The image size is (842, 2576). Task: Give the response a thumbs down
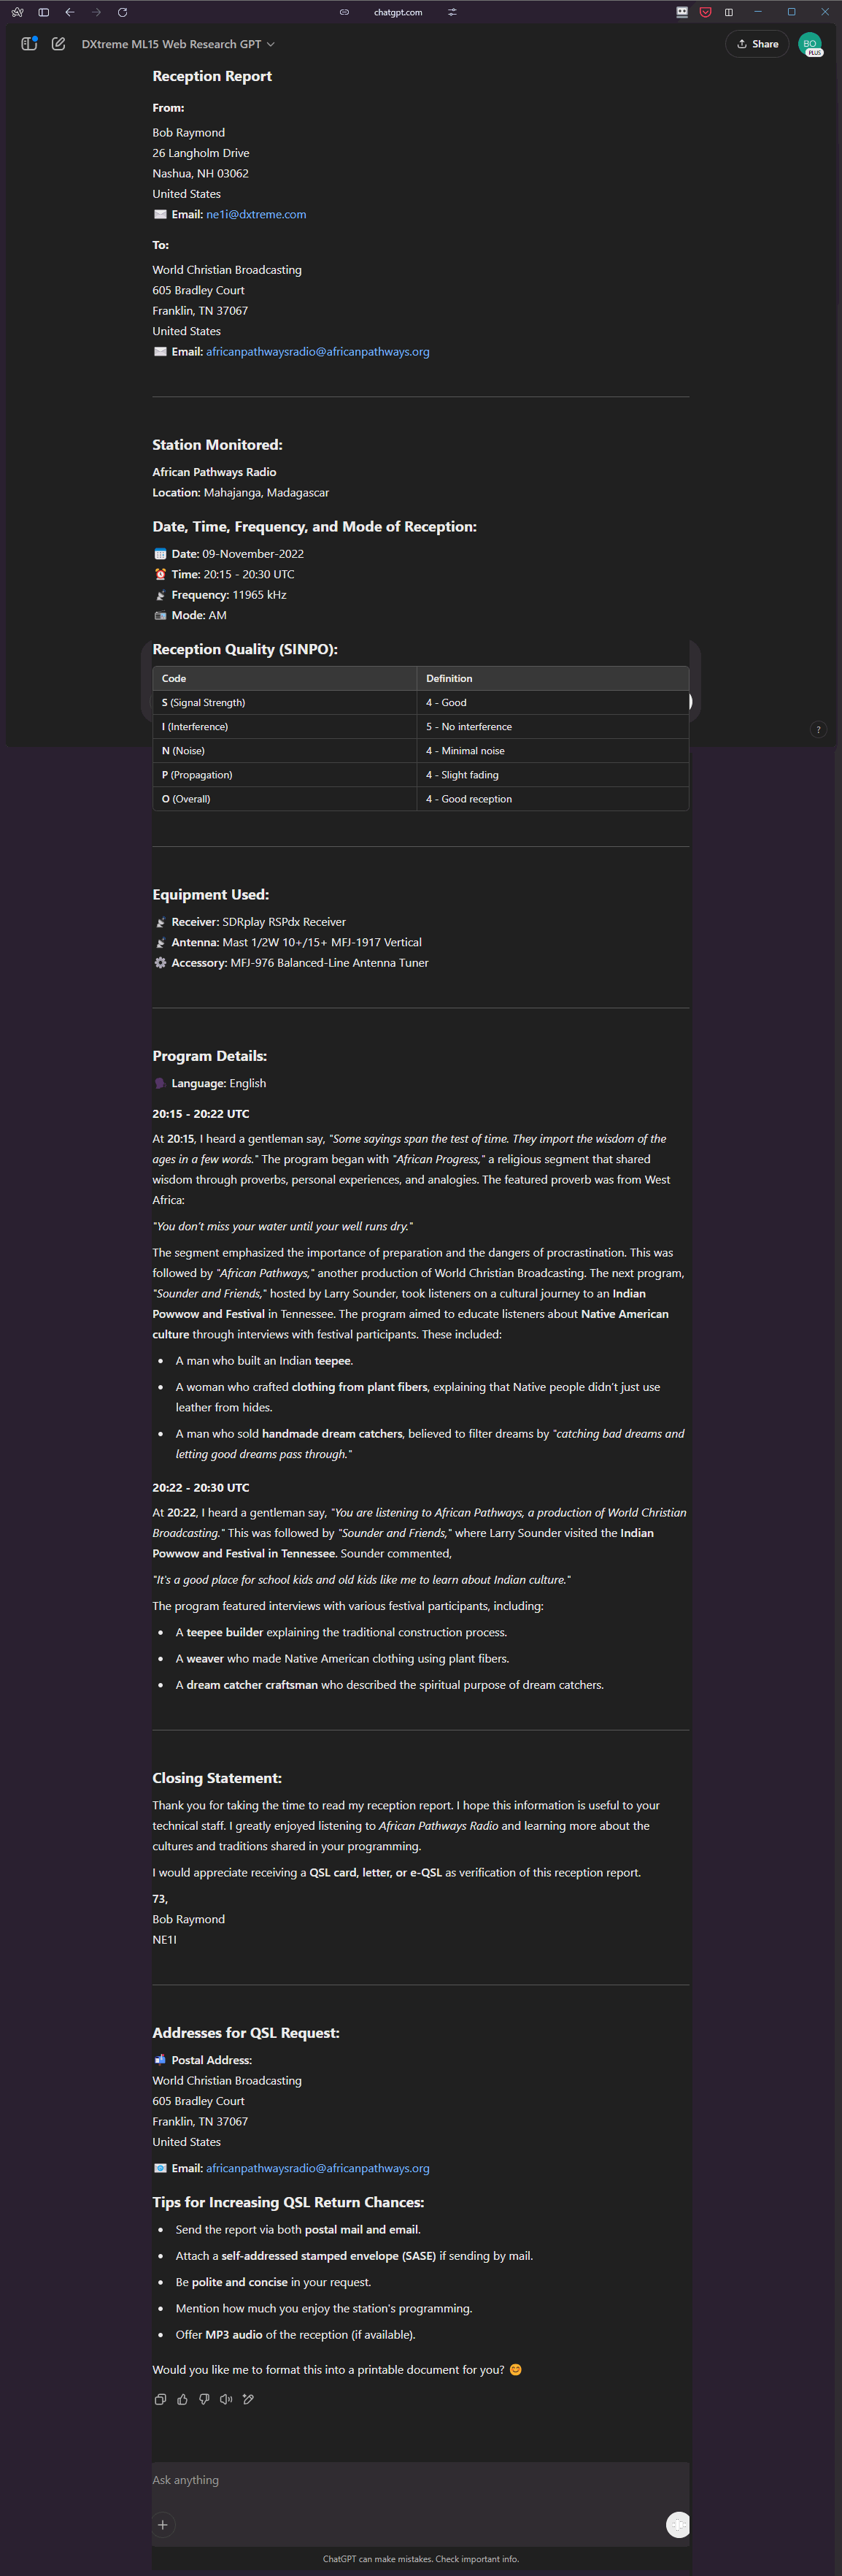[204, 2399]
